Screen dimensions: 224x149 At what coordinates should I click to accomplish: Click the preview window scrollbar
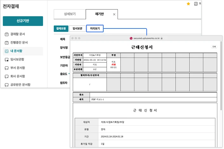221,95
